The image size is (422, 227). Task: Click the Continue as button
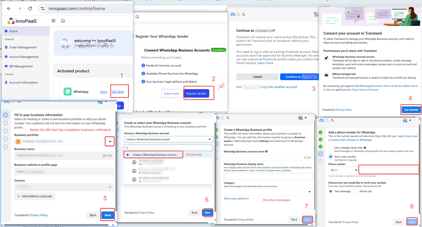point(300,77)
